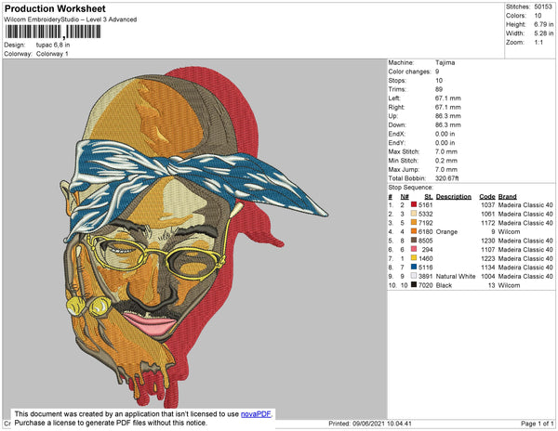The height and width of the screenshot is (431, 558).
Task: Click the 7192 orange swatch
Action: 414,222
